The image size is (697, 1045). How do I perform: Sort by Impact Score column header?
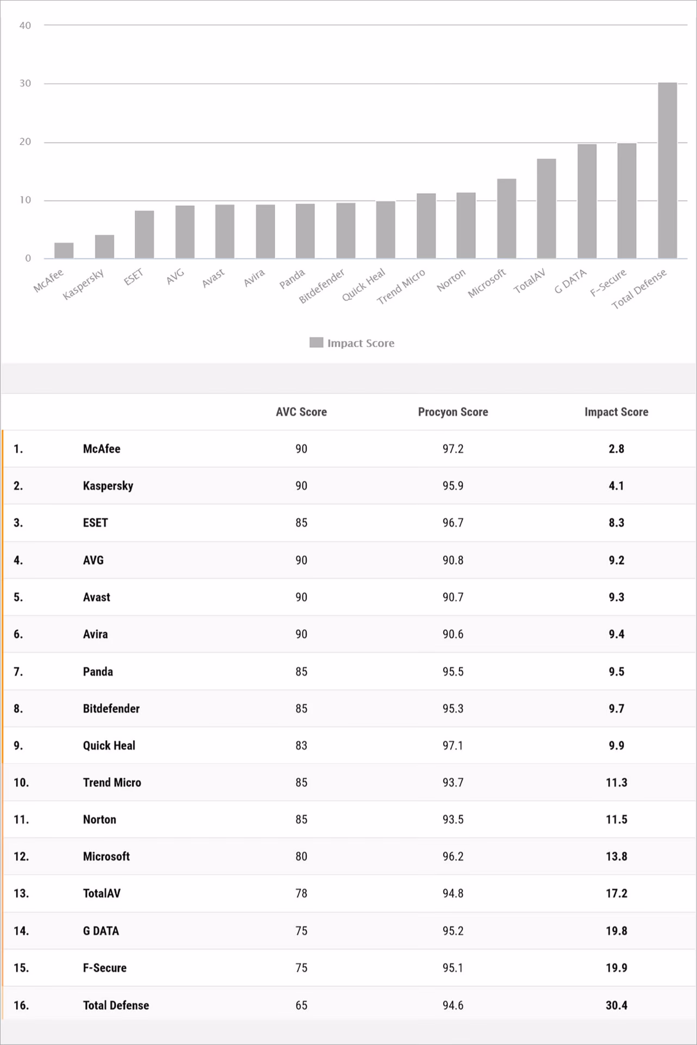[x=617, y=412]
